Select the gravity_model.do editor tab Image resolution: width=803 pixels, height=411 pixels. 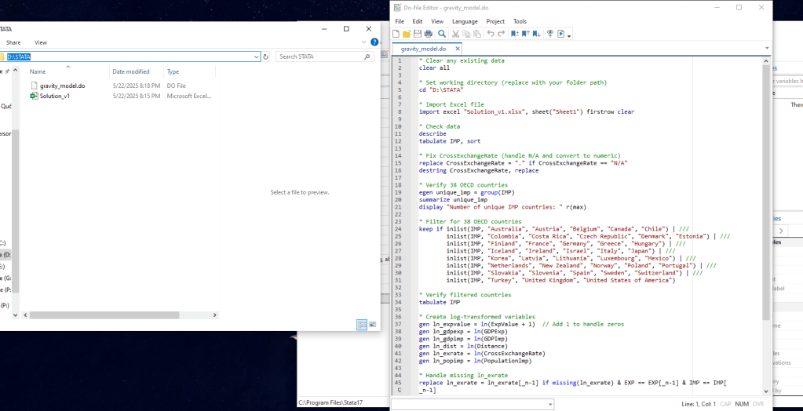[422, 49]
